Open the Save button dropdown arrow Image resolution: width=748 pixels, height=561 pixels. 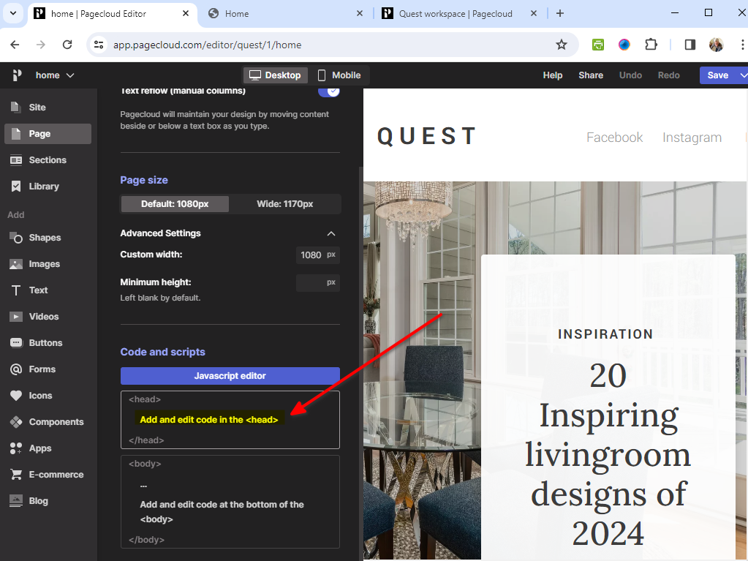click(x=743, y=75)
